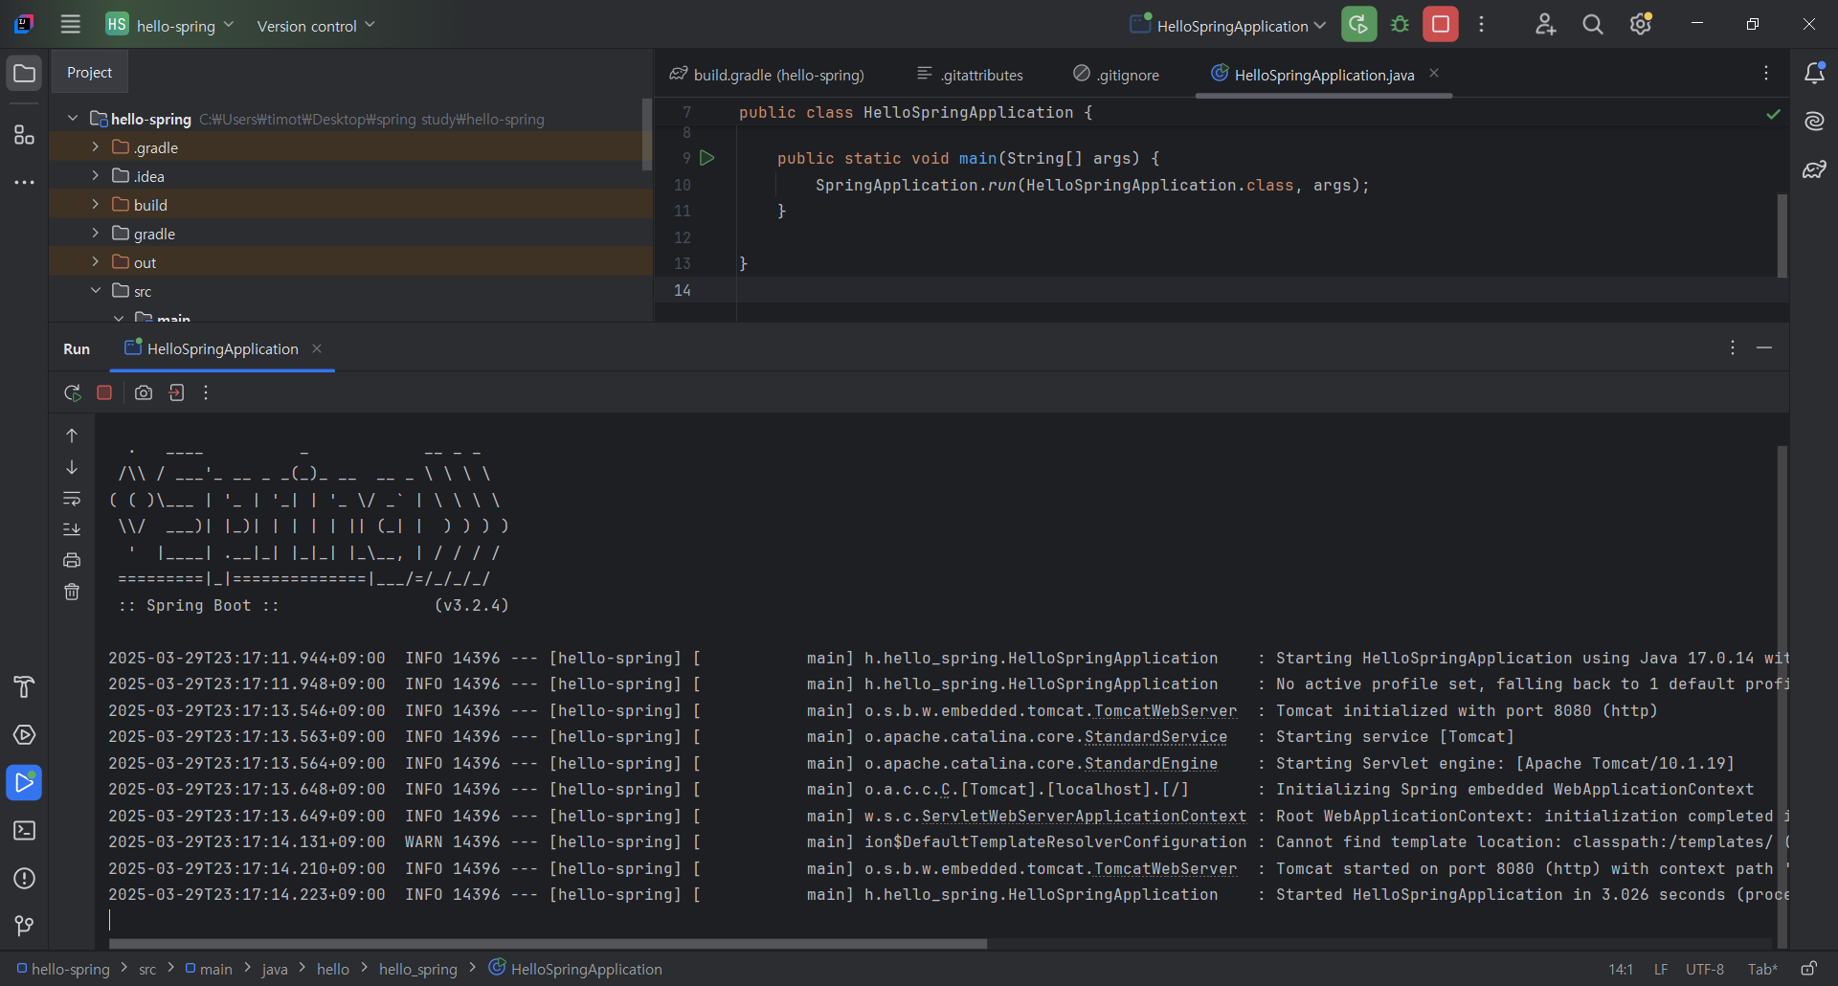
Task: Open Services tool window icon
Action: tap(25, 735)
